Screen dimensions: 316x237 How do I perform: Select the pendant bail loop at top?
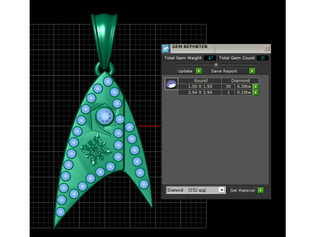pos(105,41)
